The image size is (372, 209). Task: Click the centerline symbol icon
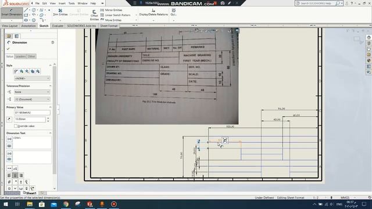tap(26, 182)
